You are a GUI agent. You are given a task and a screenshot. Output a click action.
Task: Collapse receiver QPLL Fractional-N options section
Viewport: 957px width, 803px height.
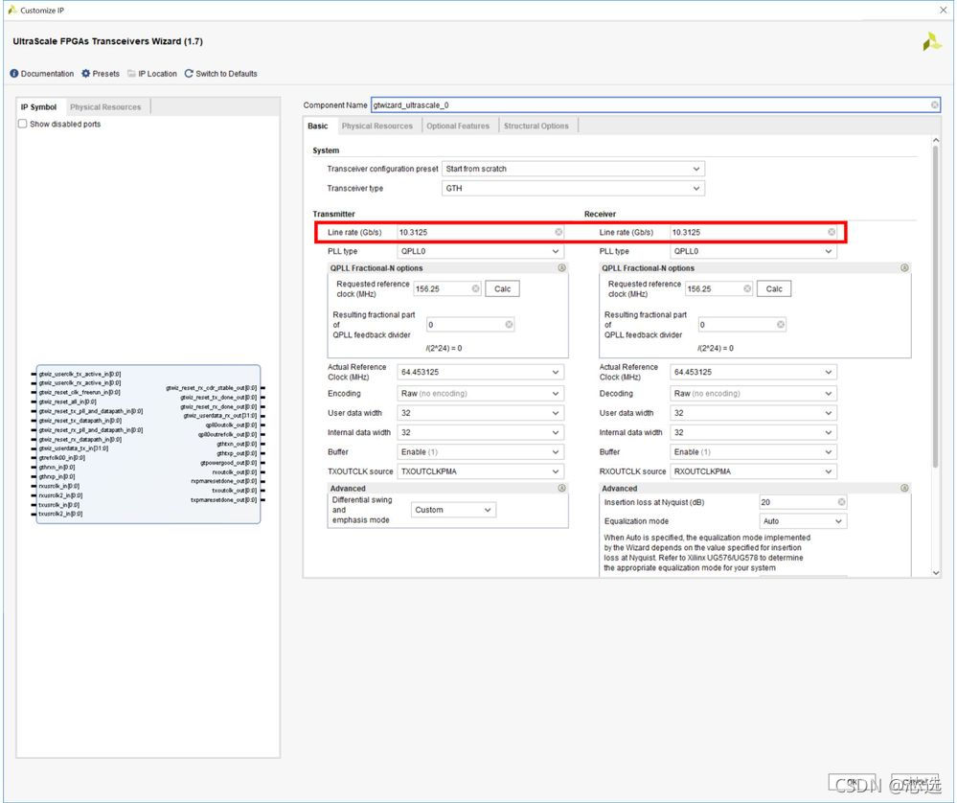tap(904, 268)
